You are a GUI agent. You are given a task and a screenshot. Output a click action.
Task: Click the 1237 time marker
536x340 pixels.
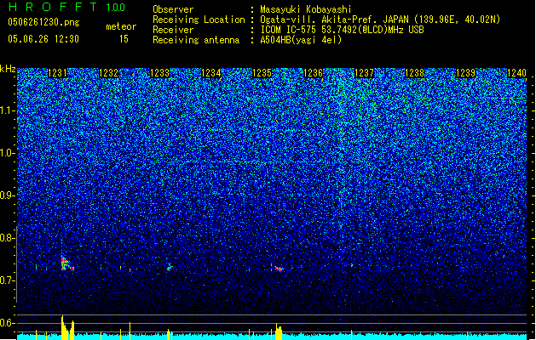pyautogui.click(x=364, y=73)
